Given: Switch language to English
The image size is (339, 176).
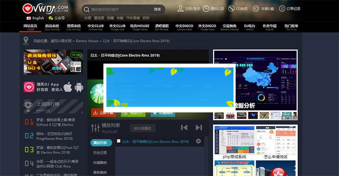Looking at the screenshot, I should 35,18.
